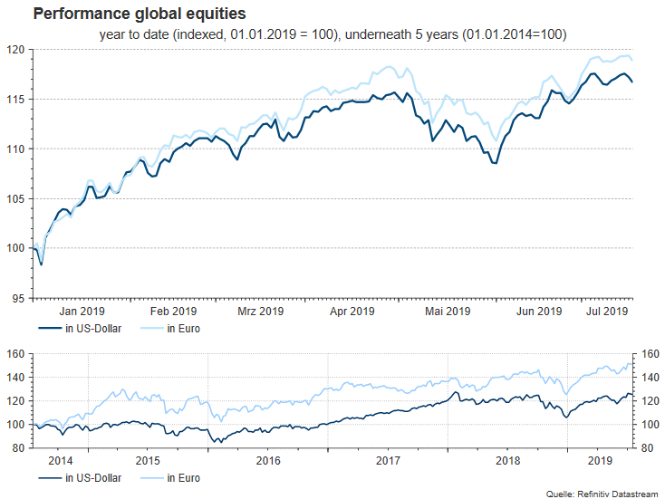
Task: Click the '2016' year label in lower chart
Action: 268,459
